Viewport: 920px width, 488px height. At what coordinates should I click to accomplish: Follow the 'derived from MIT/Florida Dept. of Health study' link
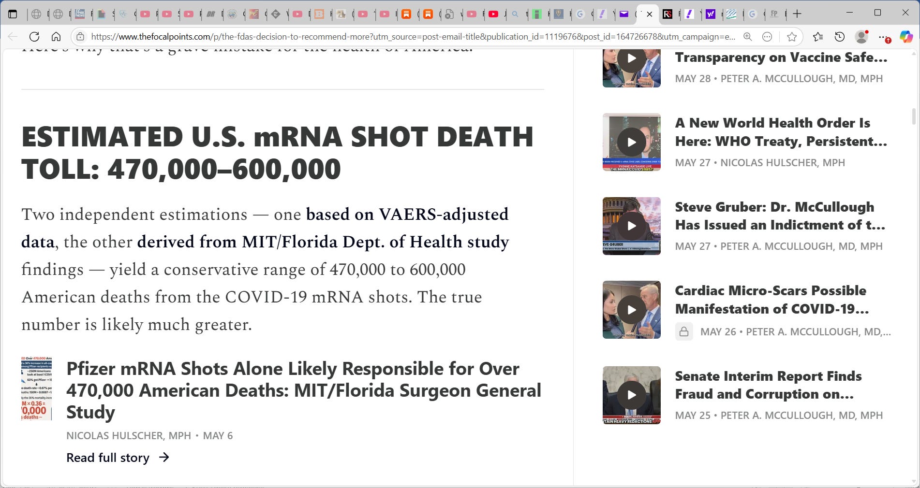tap(323, 242)
